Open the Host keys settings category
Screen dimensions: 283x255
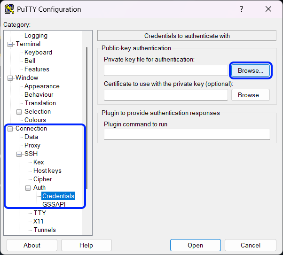pos(47,171)
